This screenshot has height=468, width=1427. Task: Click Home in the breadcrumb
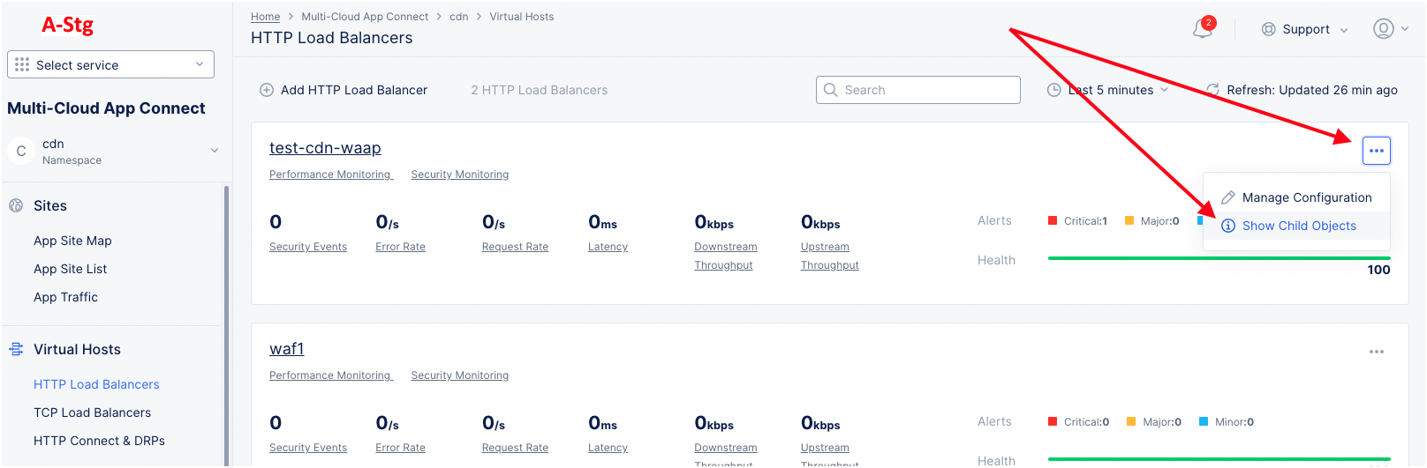[265, 17]
